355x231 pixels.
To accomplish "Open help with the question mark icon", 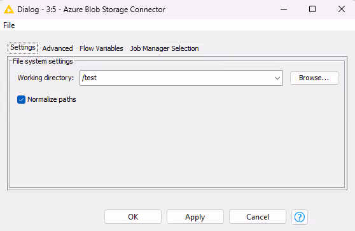I will pyautogui.click(x=300, y=217).
